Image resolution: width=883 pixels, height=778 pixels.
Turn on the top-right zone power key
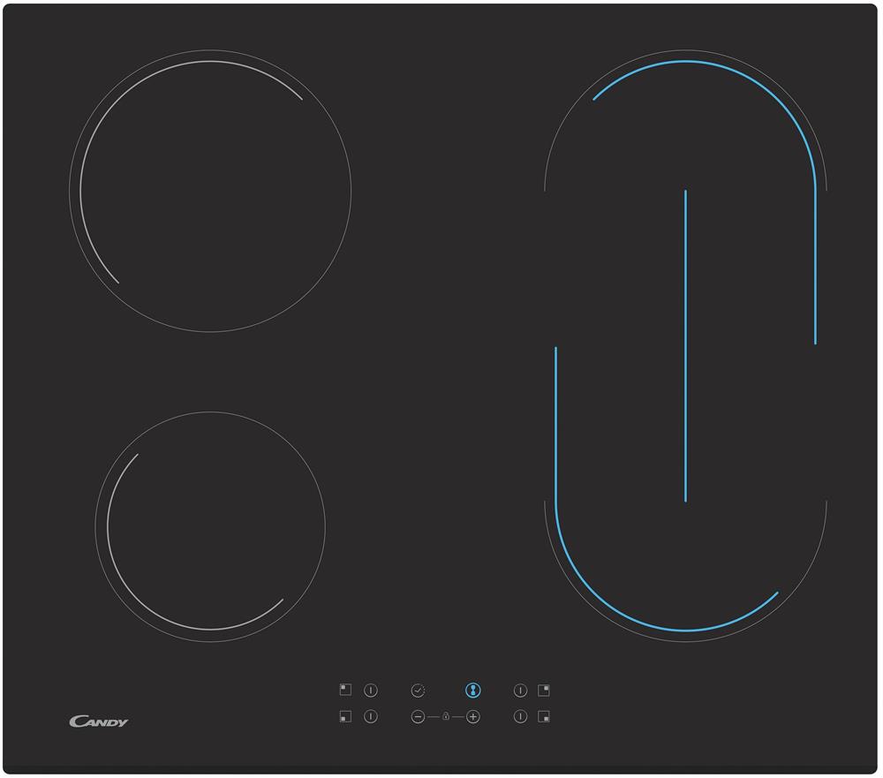[x=520, y=691]
